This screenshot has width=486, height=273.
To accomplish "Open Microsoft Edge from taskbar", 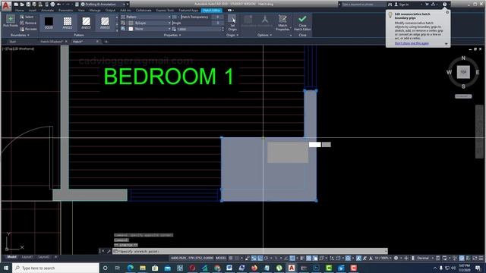I will click(x=130, y=268).
